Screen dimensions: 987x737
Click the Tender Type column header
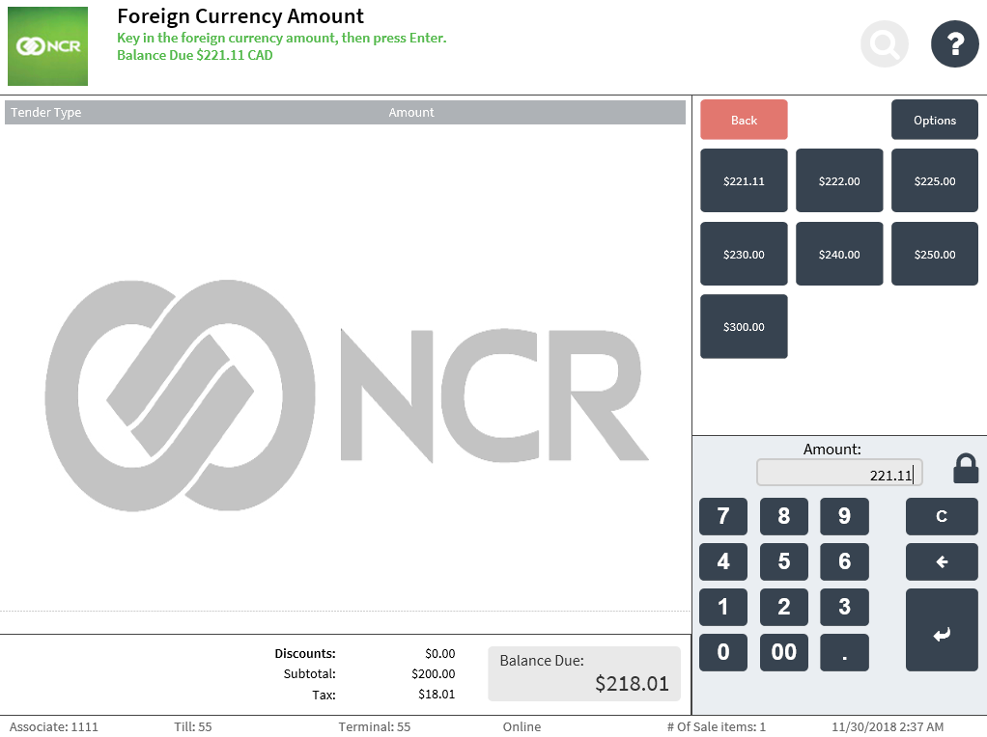pyautogui.click(x=46, y=113)
